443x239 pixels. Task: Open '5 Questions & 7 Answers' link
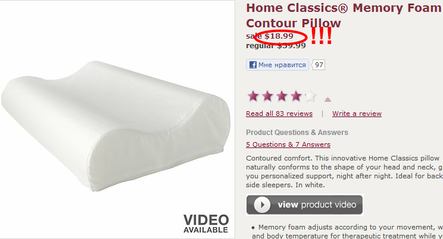pyautogui.click(x=288, y=144)
